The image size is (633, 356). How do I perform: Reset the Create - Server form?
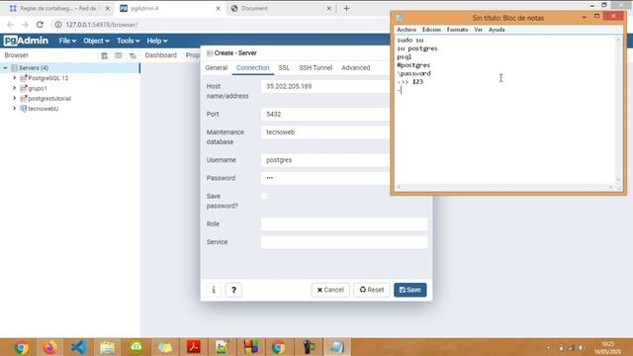tap(372, 290)
